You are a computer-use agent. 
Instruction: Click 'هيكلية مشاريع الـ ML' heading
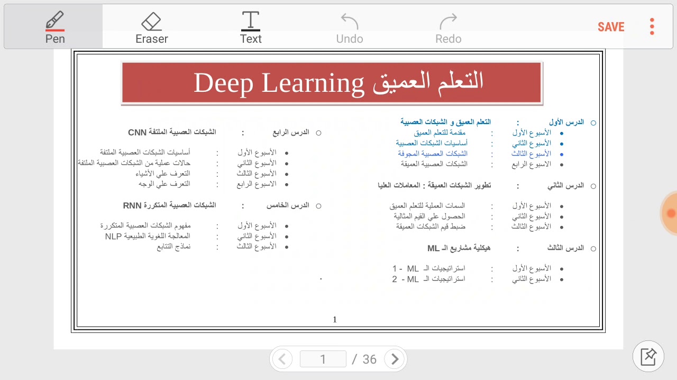(459, 248)
